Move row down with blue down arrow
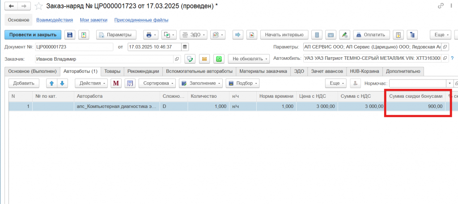 click(62, 83)
